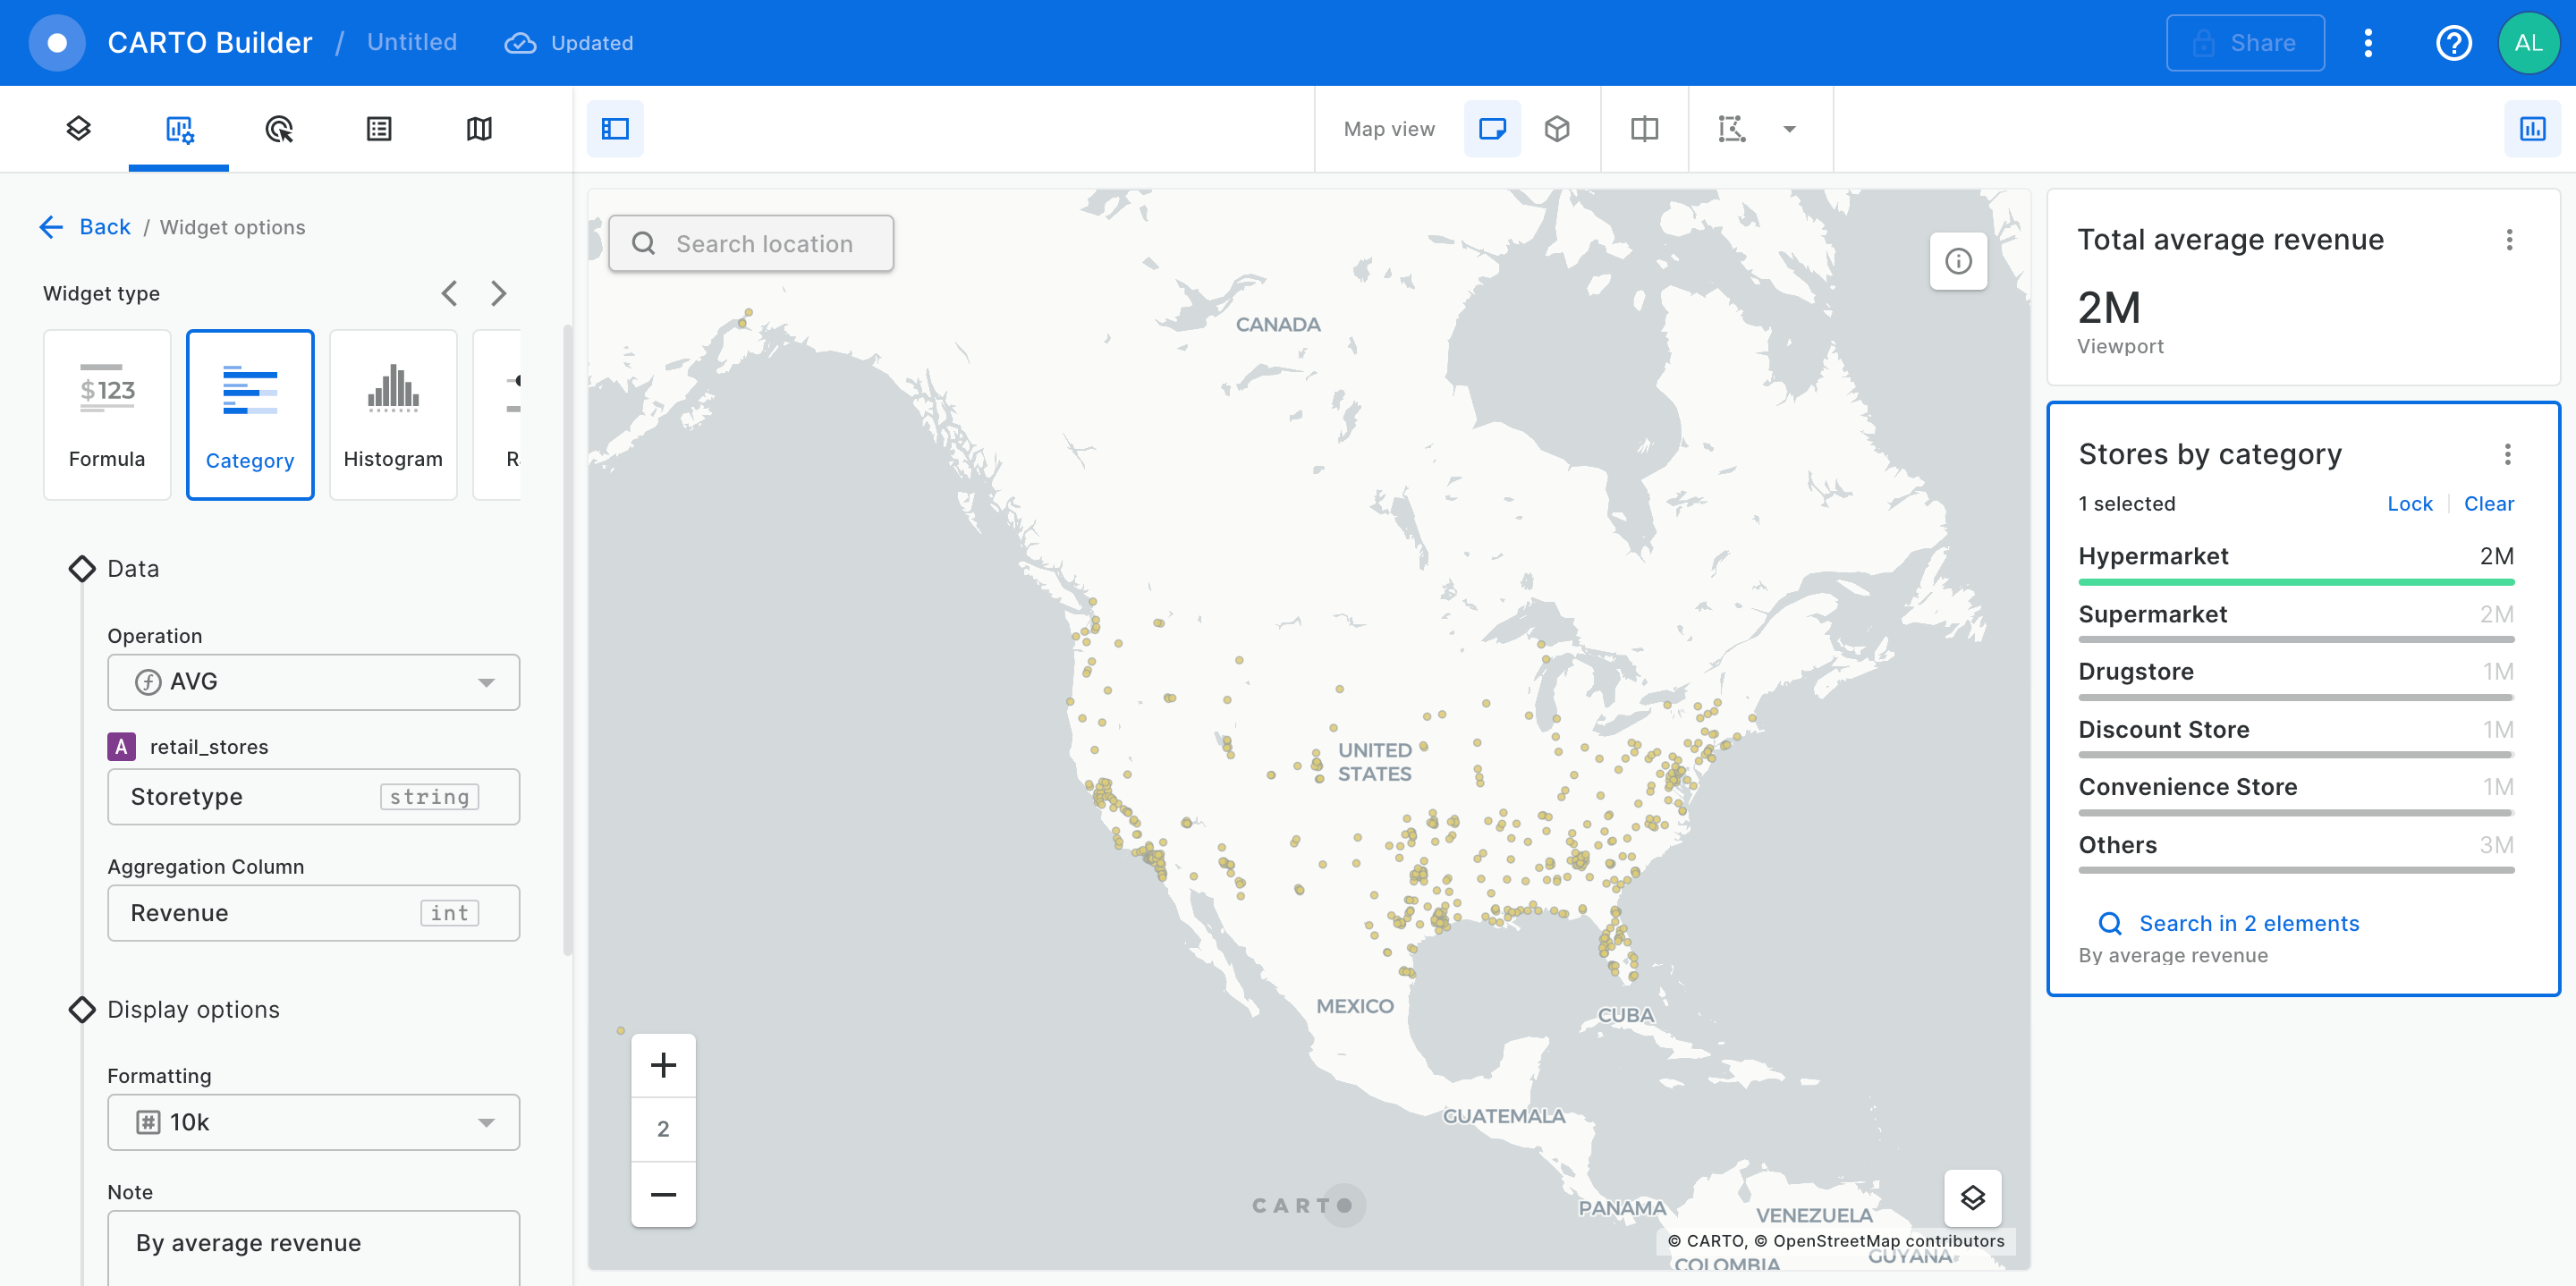Toggle the left sidebar panel icon
This screenshot has height=1286, width=2576.
pos(615,129)
